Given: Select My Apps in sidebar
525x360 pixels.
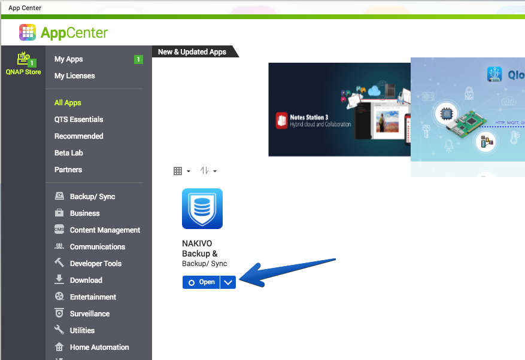Looking at the screenshot, I should [68, 59].
